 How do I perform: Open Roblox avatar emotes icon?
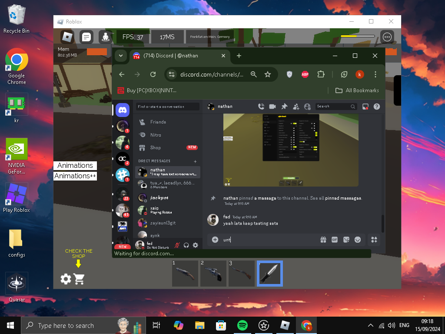pos(106,37)
